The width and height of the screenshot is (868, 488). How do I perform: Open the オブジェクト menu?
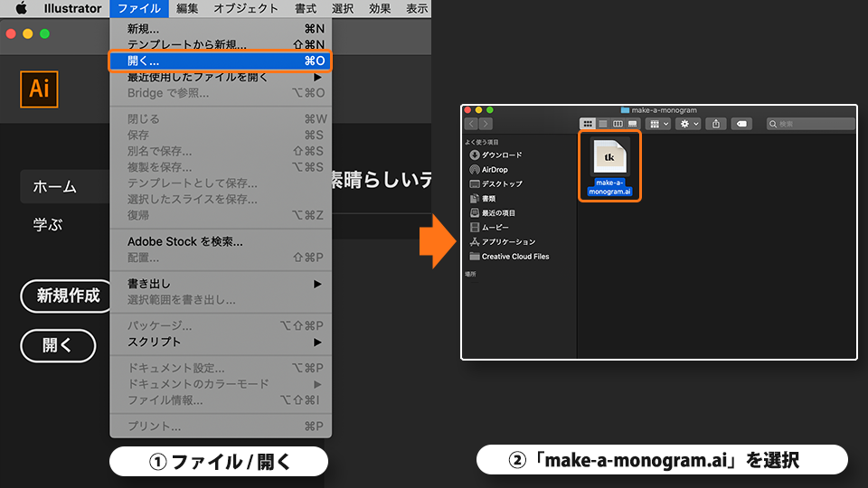246,8
